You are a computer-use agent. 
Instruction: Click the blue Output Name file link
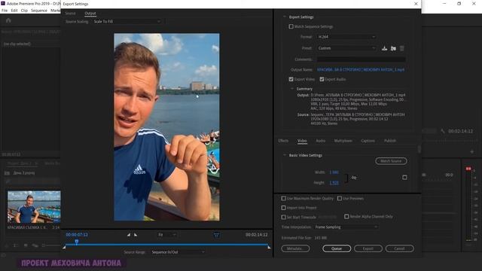coord(361,70)
